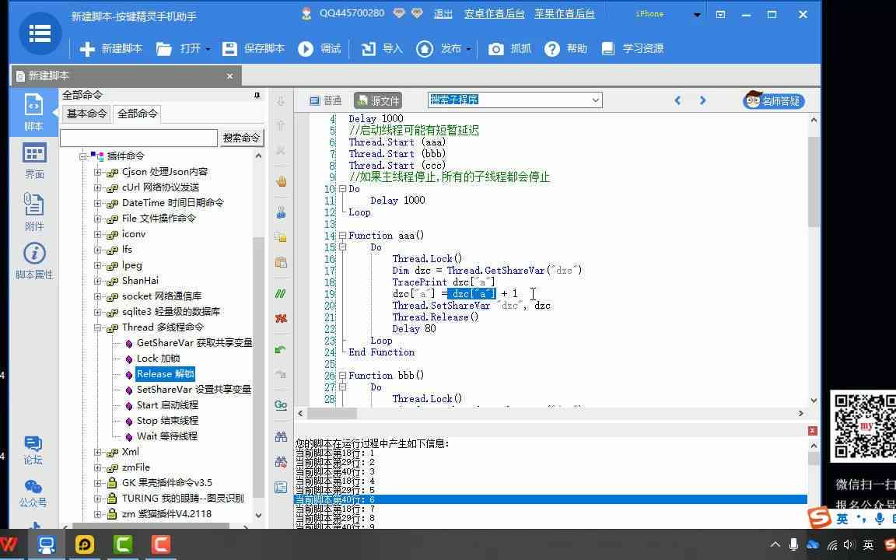Switch to the 基本命令 tab
This screenshot has width=896, height=560.
pyautogui.click(x=86, y=114)
